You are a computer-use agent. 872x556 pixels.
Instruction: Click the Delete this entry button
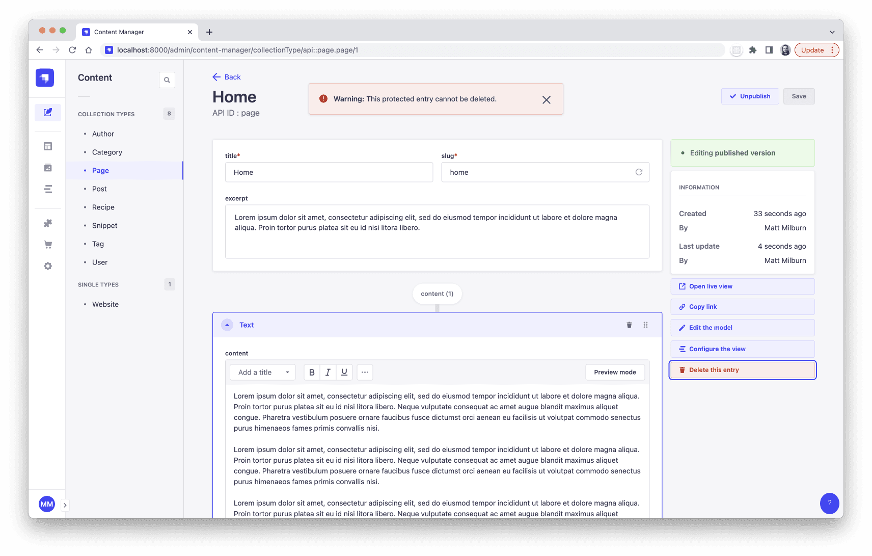pos(743,370)
